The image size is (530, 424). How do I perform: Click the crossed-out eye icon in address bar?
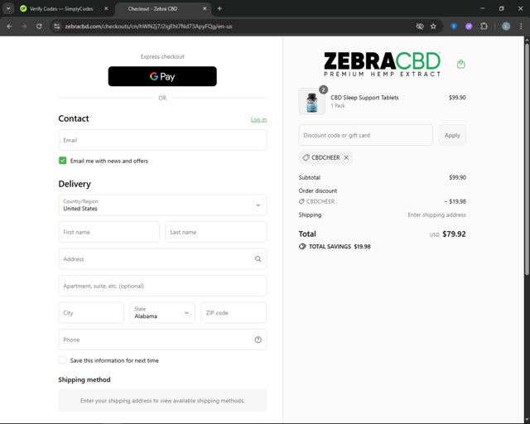(x=420, y=26)
